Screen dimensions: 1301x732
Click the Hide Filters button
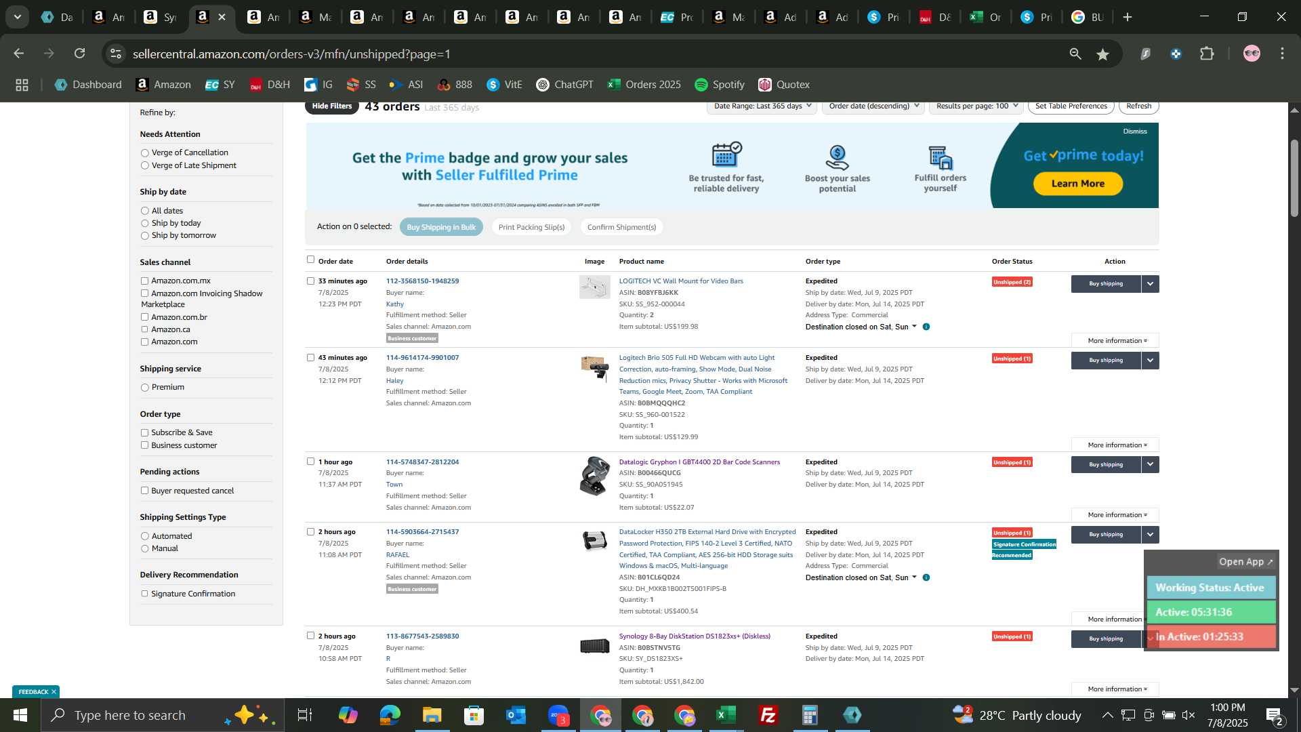coord(332,106)
